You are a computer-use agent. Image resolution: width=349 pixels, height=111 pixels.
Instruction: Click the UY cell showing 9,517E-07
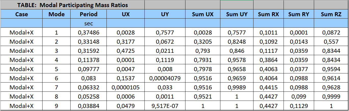point(165,106)
